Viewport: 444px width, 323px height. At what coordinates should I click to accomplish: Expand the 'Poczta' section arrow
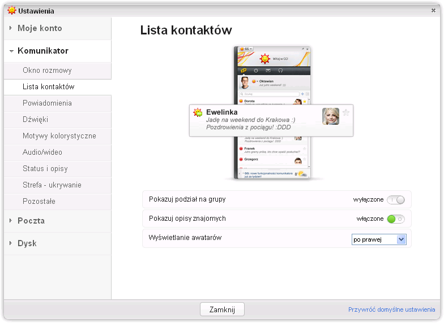tap(11, 220)
